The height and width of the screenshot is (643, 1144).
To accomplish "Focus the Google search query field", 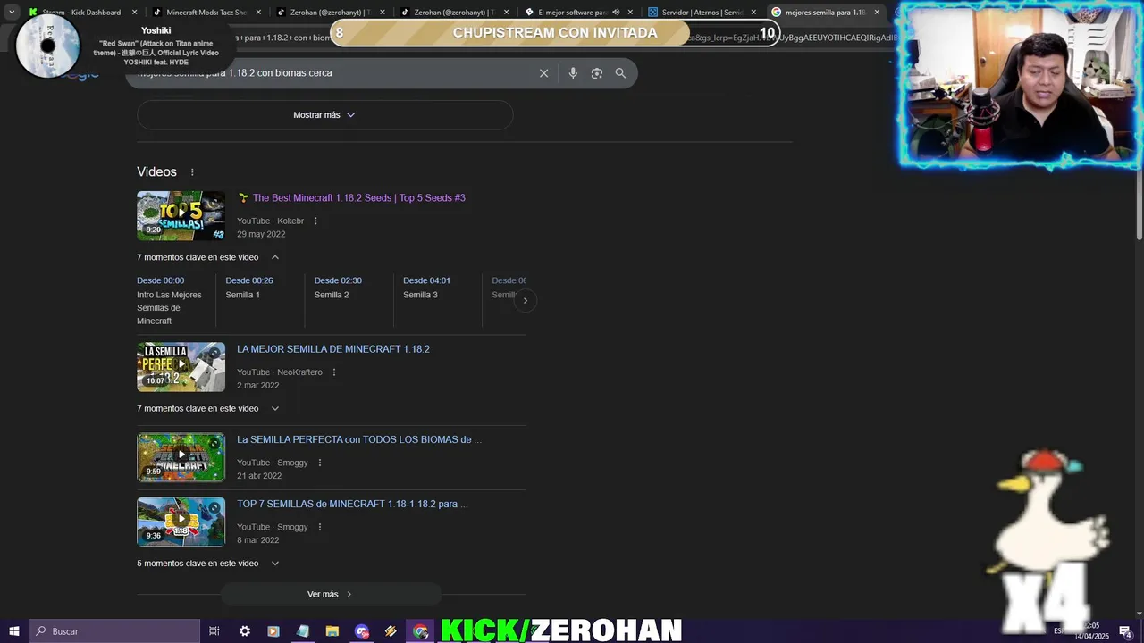I will pyautogui.click(x=331, y=73).
